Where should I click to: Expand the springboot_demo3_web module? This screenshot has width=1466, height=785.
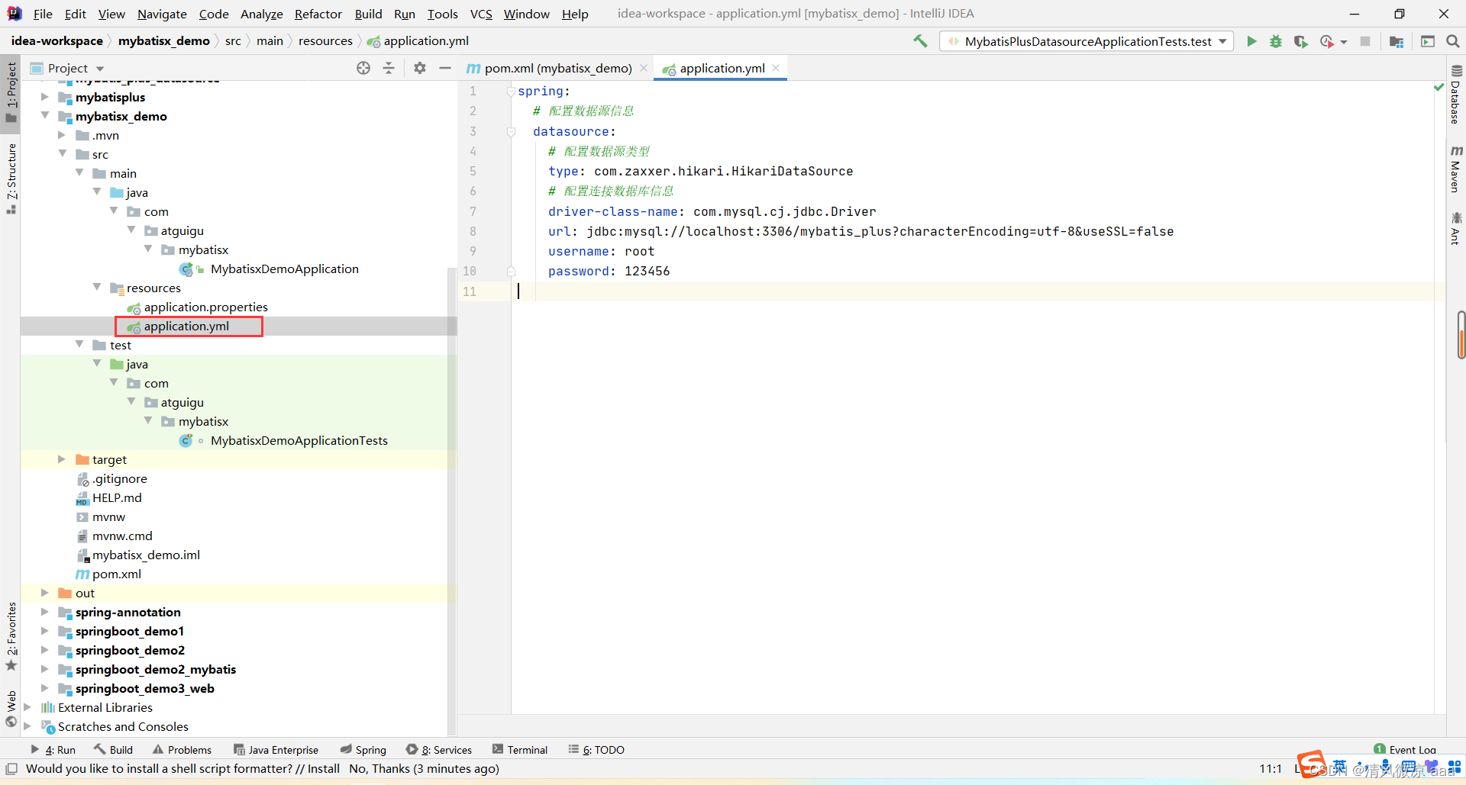click(44, 688)
